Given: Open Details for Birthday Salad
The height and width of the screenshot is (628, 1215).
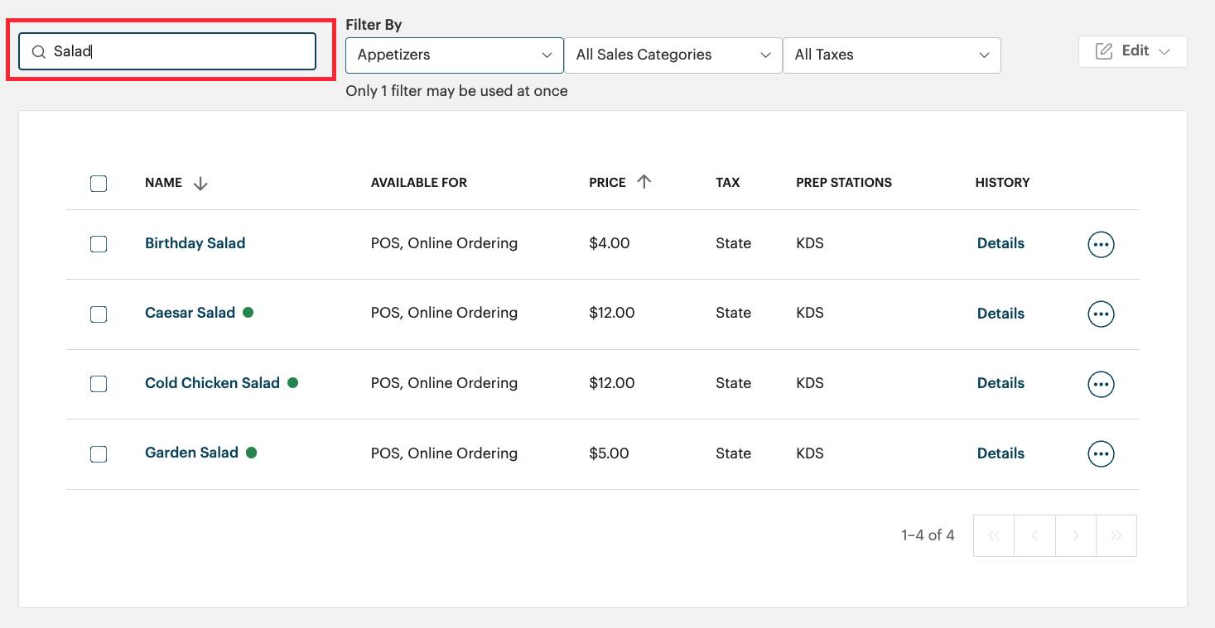Looking at the screenshot, I should point(1000,243).
